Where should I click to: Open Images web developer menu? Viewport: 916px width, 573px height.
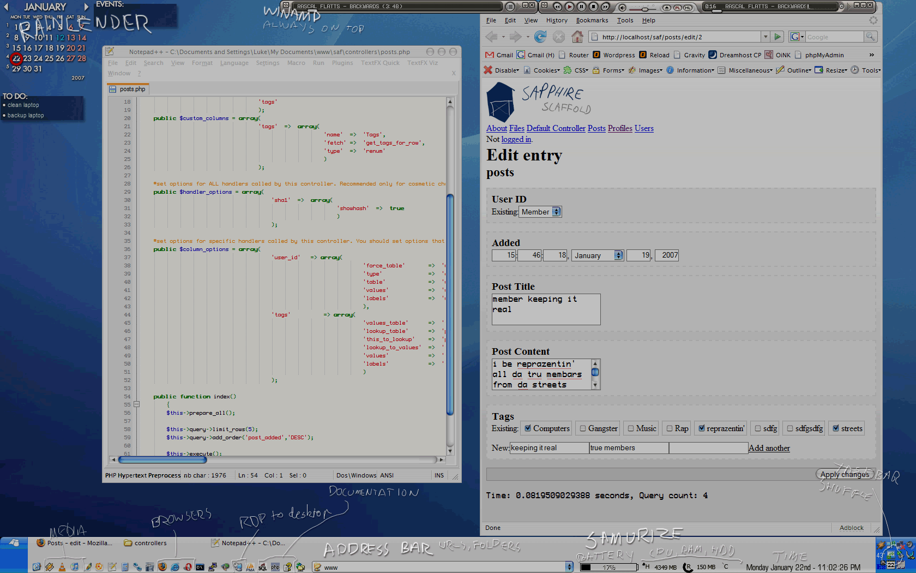click(646, 70)
